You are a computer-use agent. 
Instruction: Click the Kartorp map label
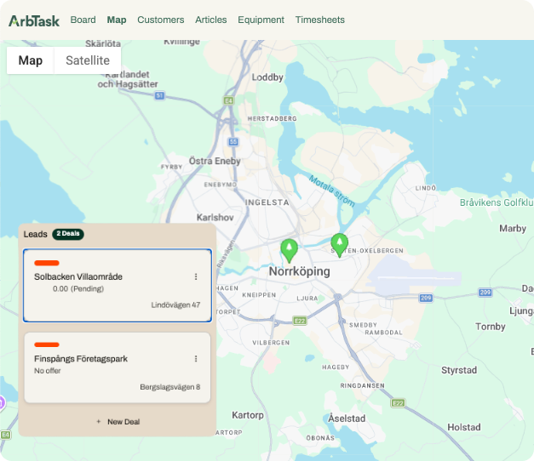tap(248, 415)
